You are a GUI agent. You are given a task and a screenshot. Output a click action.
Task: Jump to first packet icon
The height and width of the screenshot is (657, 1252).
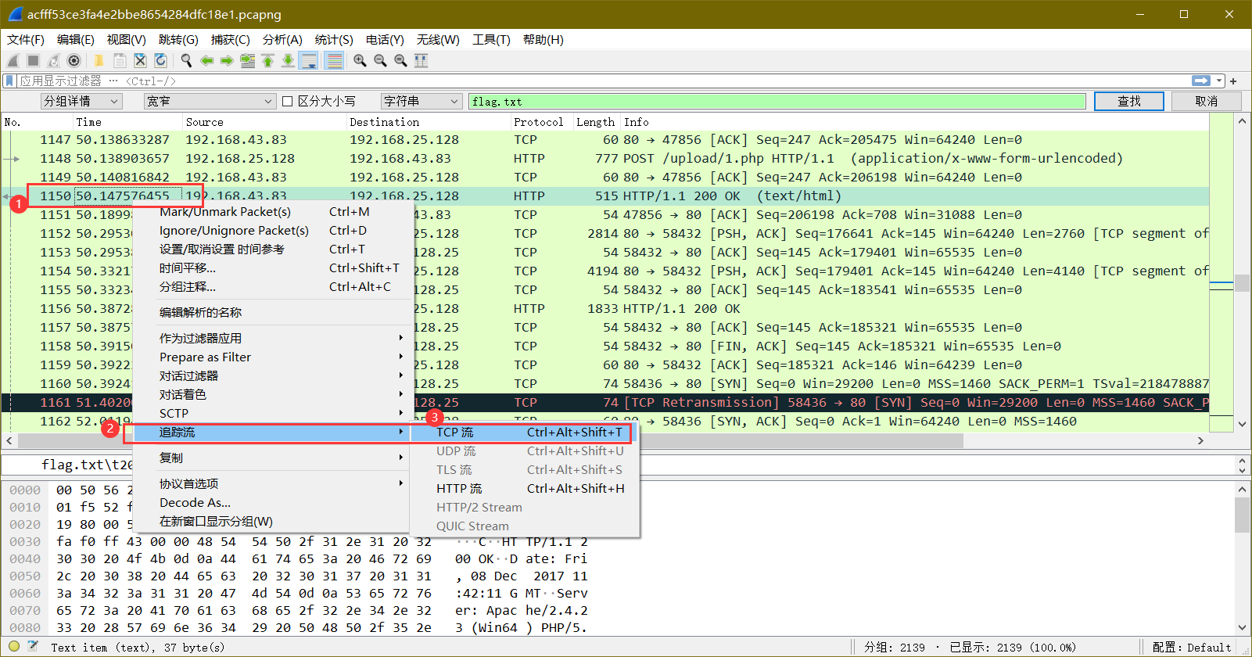[267, 60]
